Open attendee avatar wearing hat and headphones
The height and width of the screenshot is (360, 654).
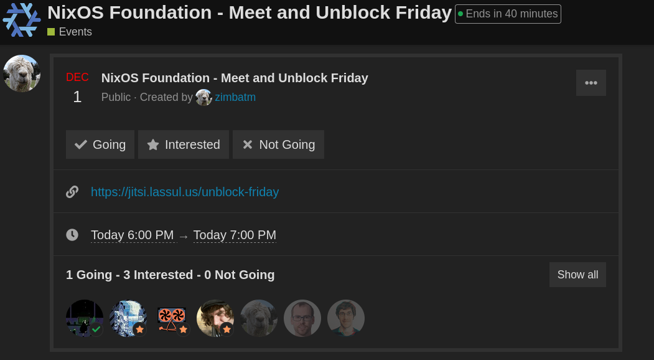pos(215,318)
